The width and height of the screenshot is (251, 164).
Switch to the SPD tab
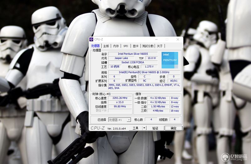coord(126,46)
